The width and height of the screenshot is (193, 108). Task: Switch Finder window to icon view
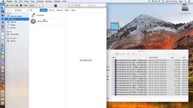114,54
